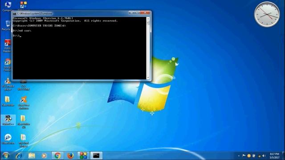Launch Internet Explorer from the taskbar
This screenshot has width=285, height=160.
19,156
